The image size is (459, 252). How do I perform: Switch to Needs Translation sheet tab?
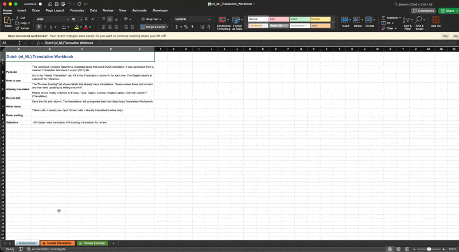click(x=57, y=243)
